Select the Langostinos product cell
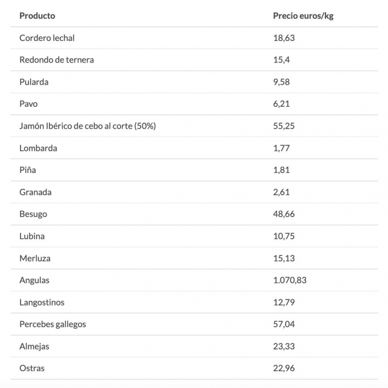 (x=42, y=302)
